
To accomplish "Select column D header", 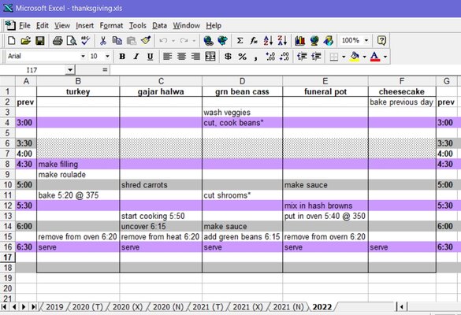I will (242, 81).
